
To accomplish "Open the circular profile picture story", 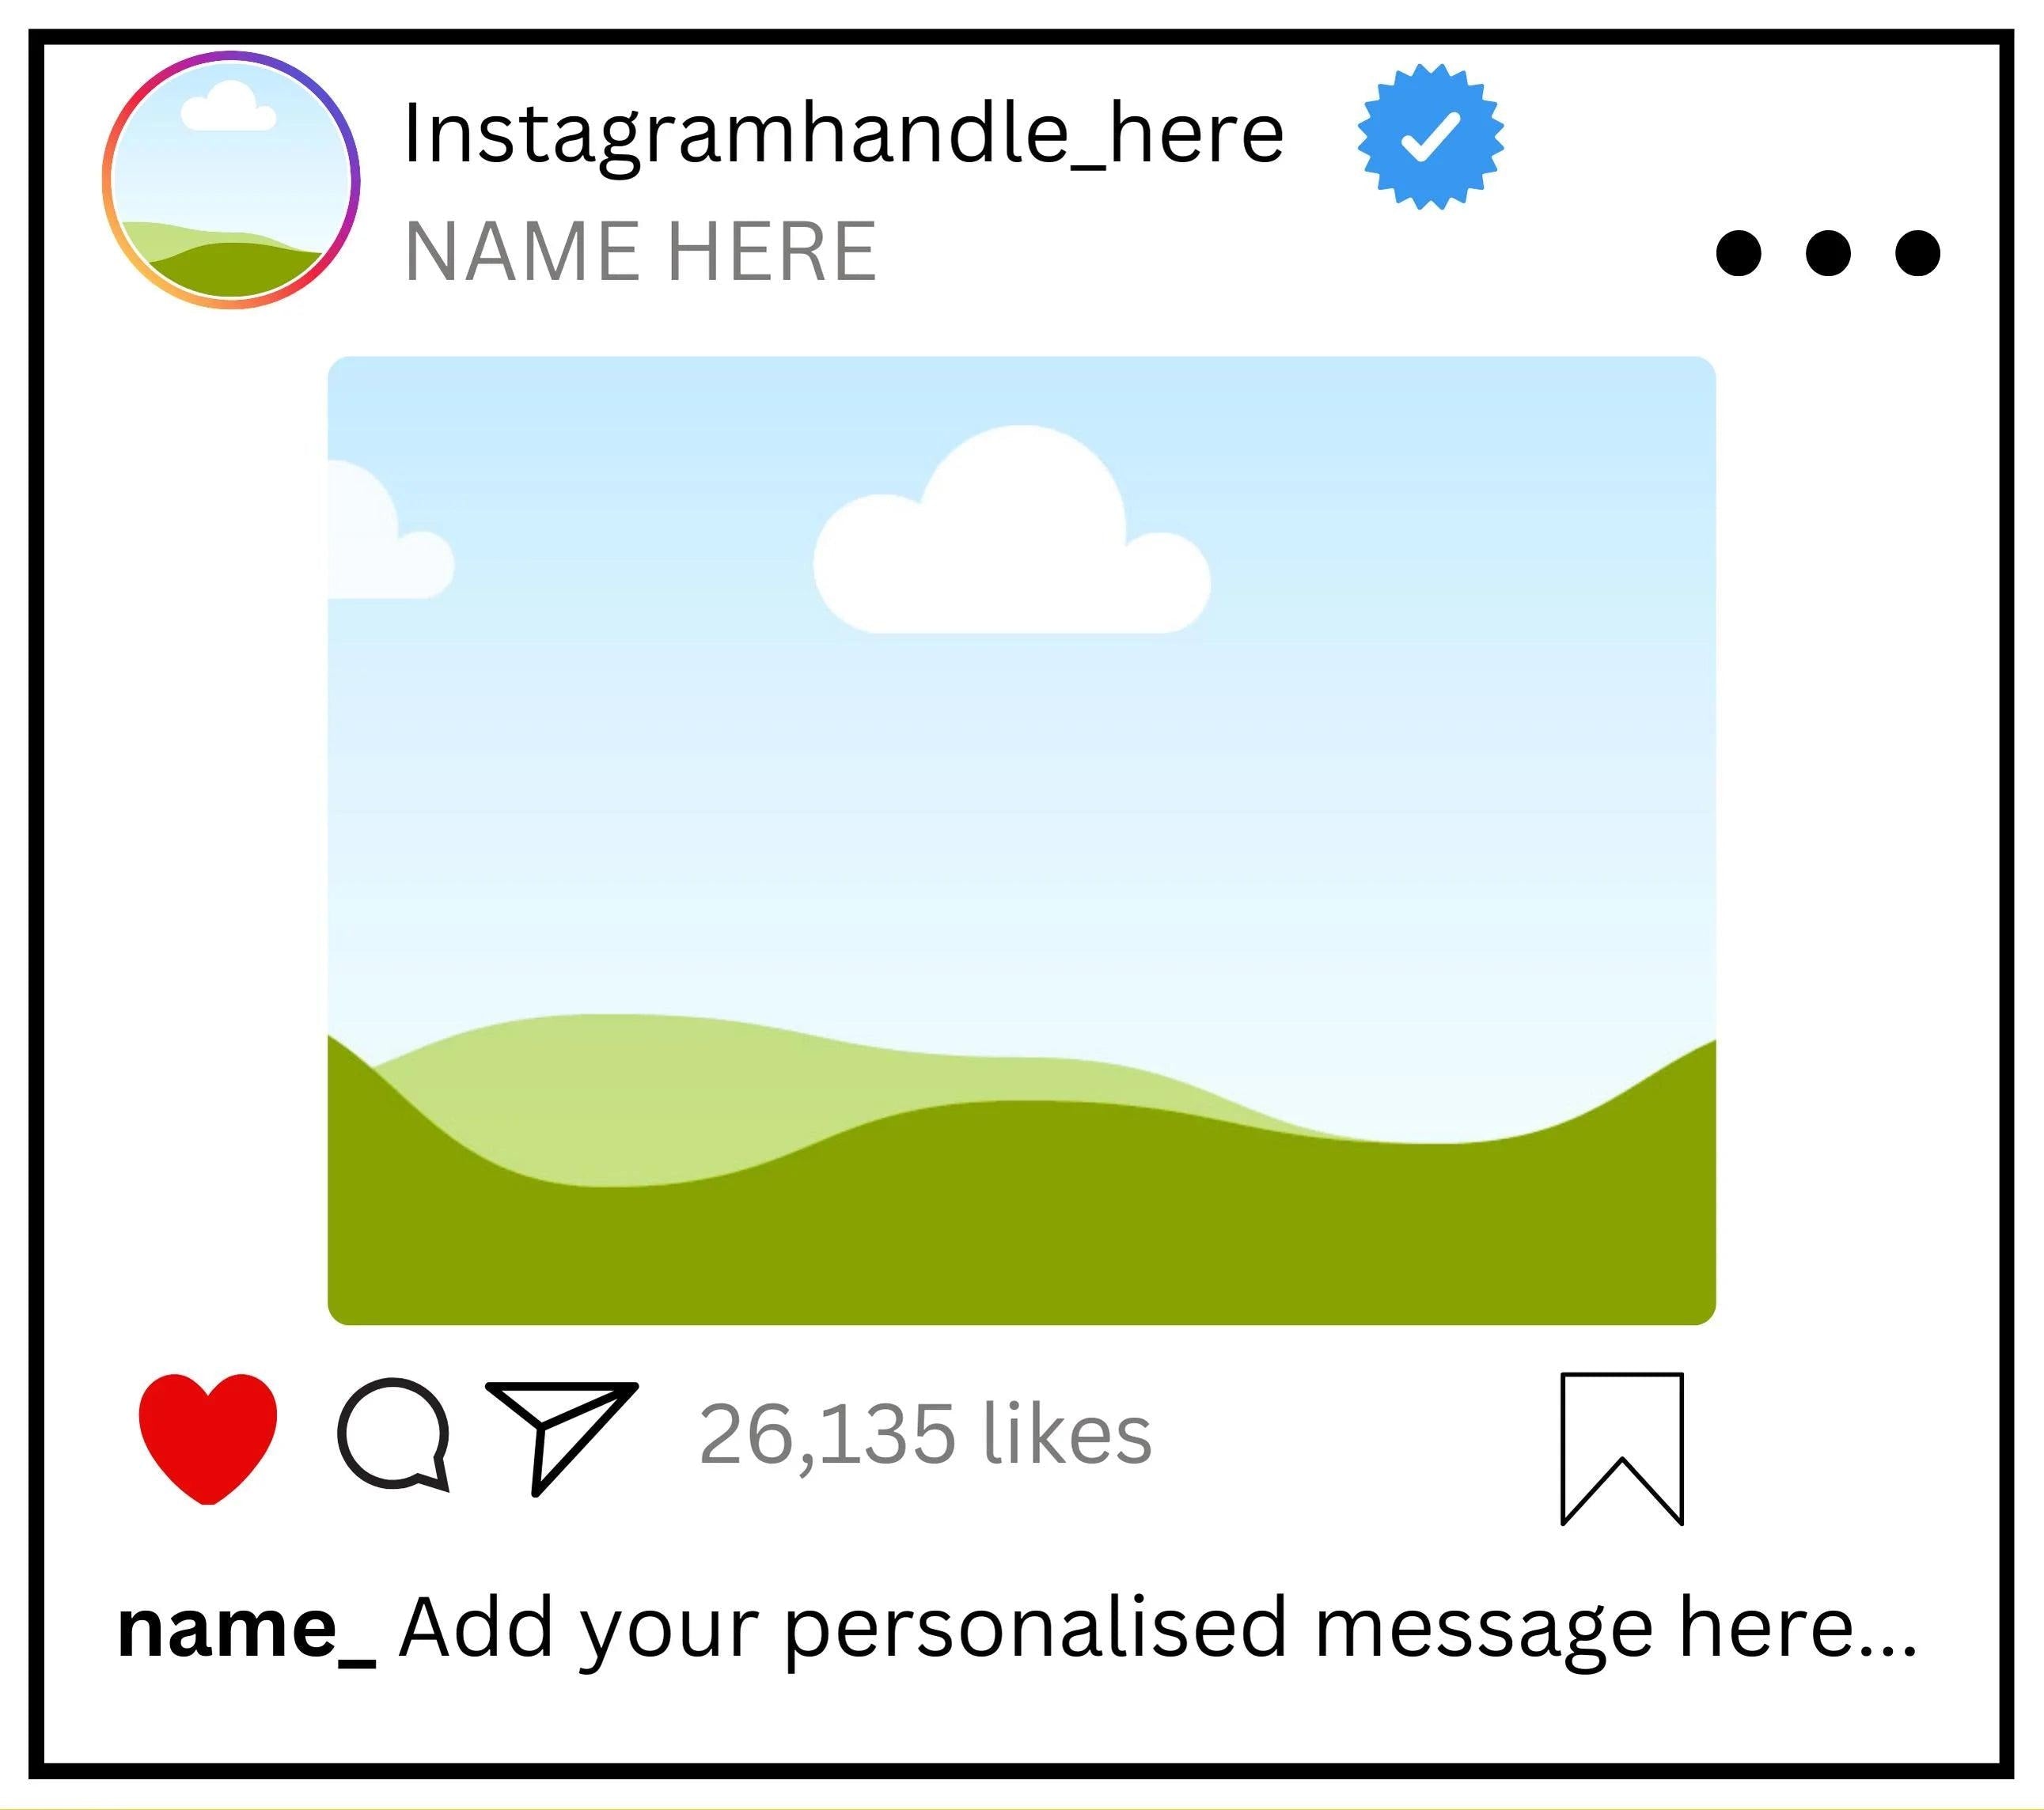I will pyautogui.click(x=231, y=180).
